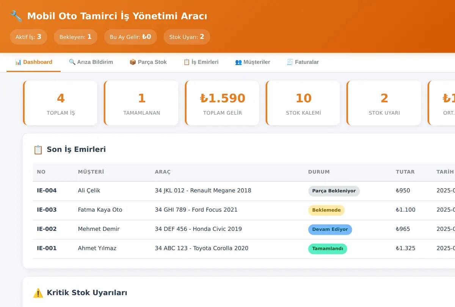Click customer name Fatma Kaya Oto
The height and width of the screenshot is (307, 455).
100,210
